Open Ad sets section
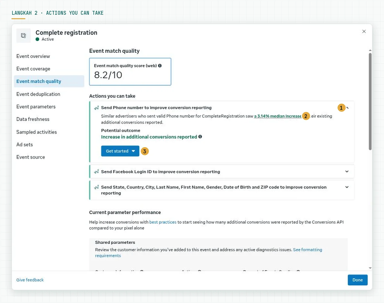Screen dimensions: 384x303 (49, 144)
